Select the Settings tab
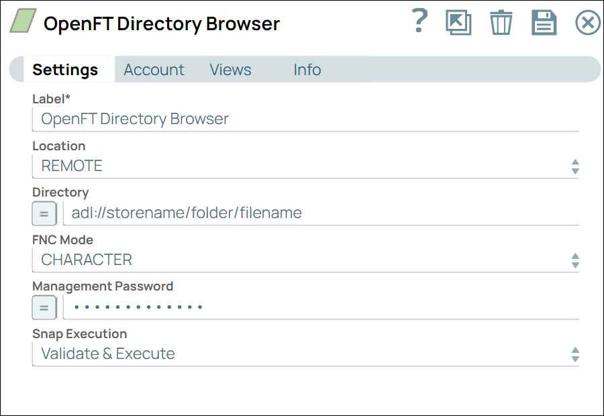604x416 pixels. 65,69
